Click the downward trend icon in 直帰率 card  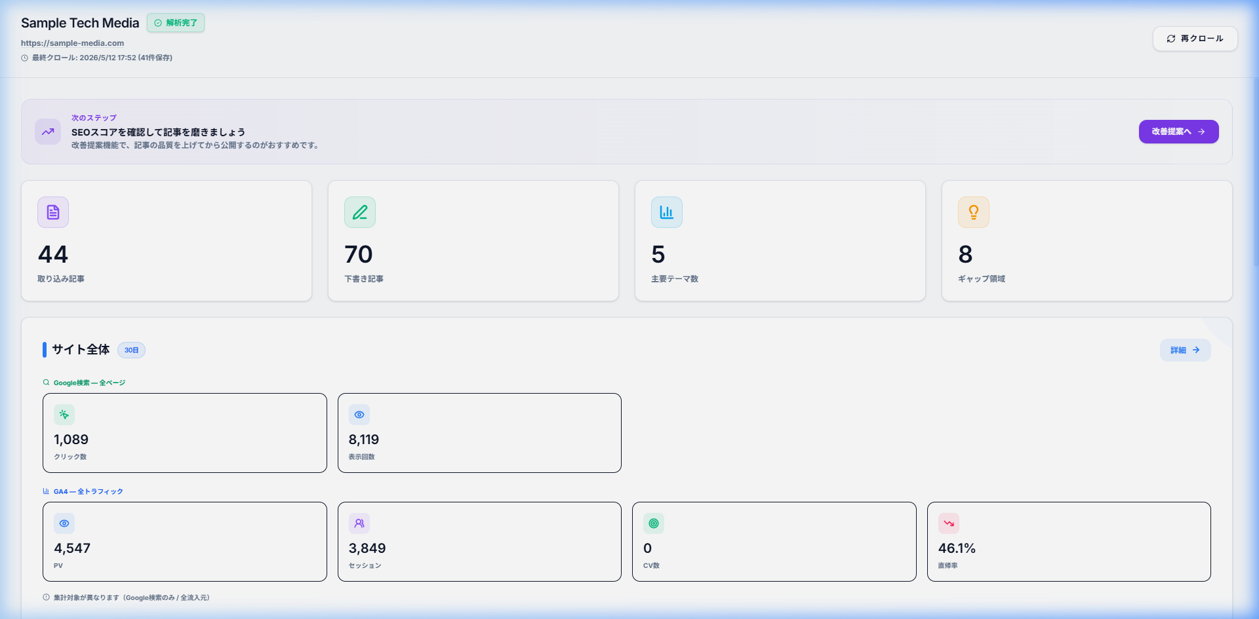coord(949,523)
